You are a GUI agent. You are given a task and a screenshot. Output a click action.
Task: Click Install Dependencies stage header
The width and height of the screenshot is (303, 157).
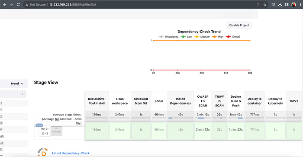(x=181, y=101)
